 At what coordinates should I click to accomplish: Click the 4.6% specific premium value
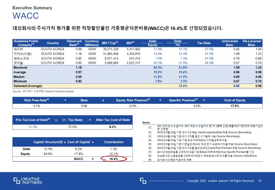(x=197, y=106)
